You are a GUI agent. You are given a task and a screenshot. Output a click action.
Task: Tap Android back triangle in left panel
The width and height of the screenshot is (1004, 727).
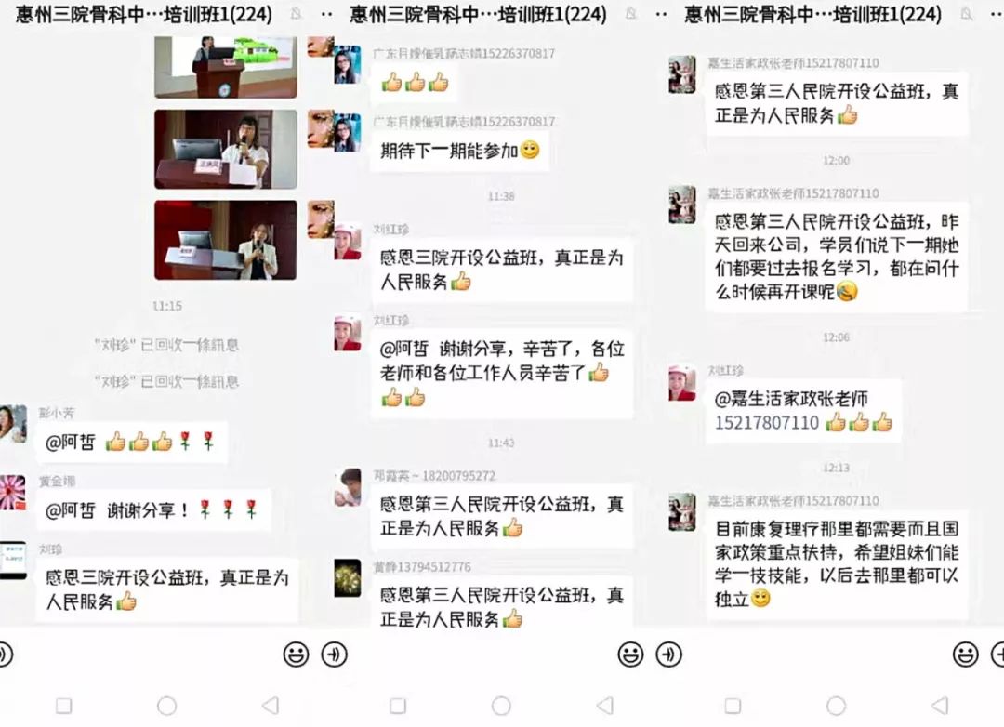point(271,706)
